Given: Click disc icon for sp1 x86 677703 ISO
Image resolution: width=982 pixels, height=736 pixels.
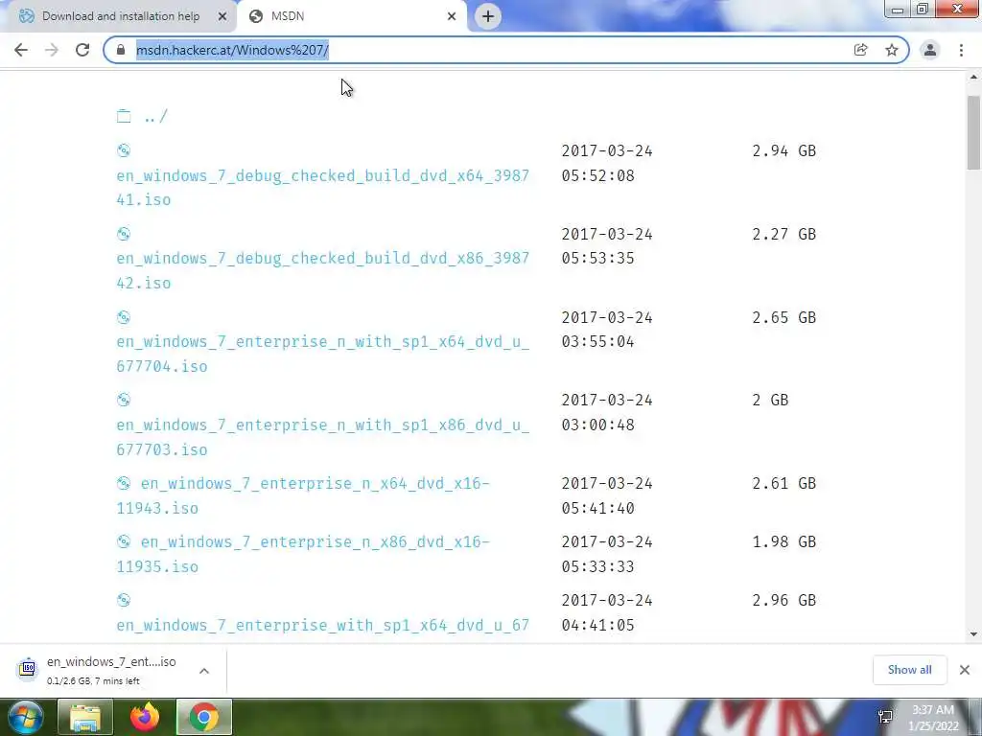Looking at the screenshot, I should 124,400.
